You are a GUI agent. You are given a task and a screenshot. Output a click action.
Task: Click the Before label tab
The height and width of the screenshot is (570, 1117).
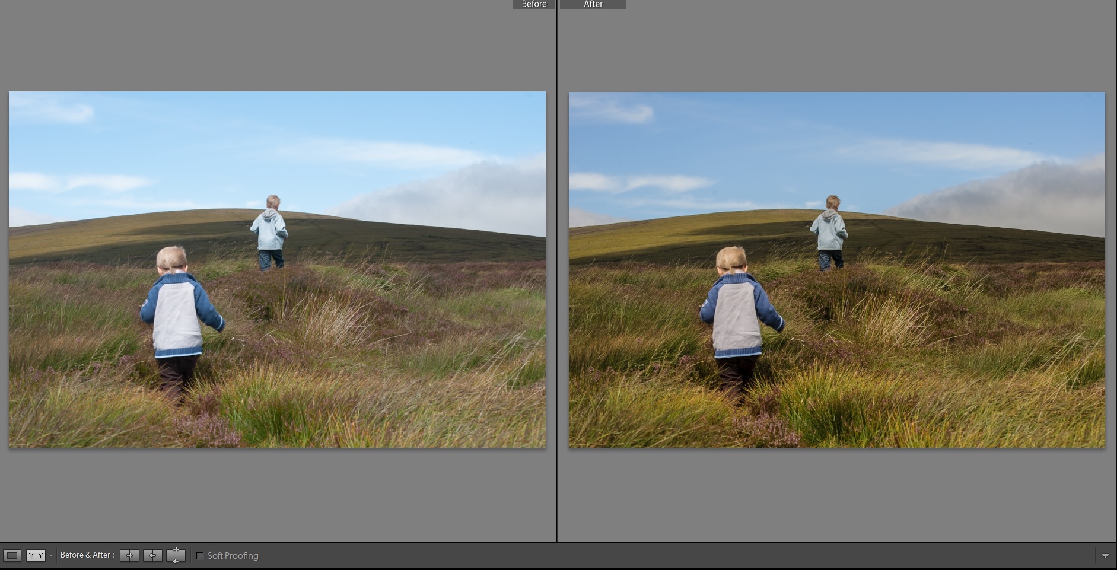534,4
